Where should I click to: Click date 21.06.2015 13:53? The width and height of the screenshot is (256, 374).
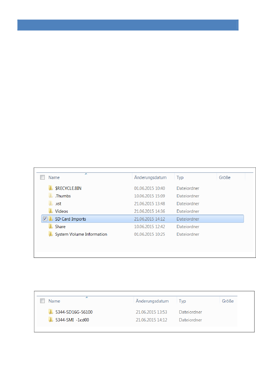(x=151, y=312)
